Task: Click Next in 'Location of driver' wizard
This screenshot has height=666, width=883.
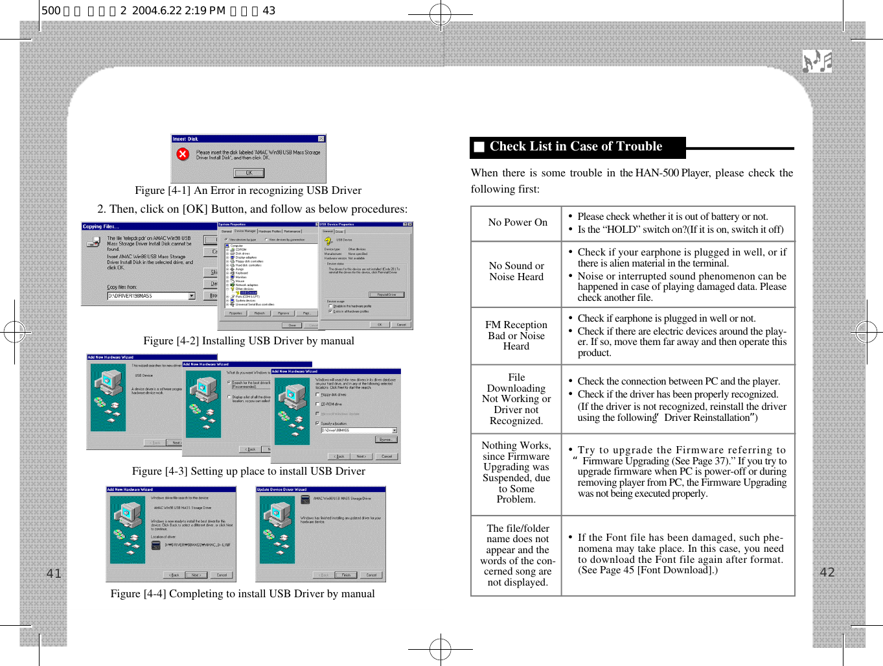Action: (x=196, y=575)
